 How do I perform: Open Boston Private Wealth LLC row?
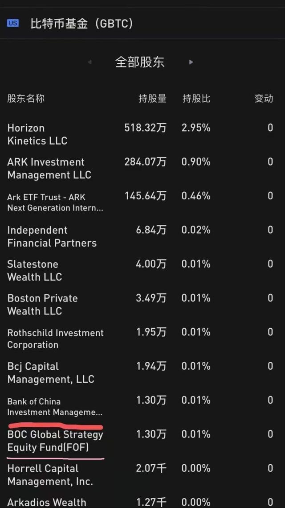click(x=142, y=304)
